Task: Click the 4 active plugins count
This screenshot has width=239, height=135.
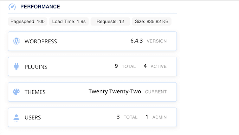Action: point(145,66)
